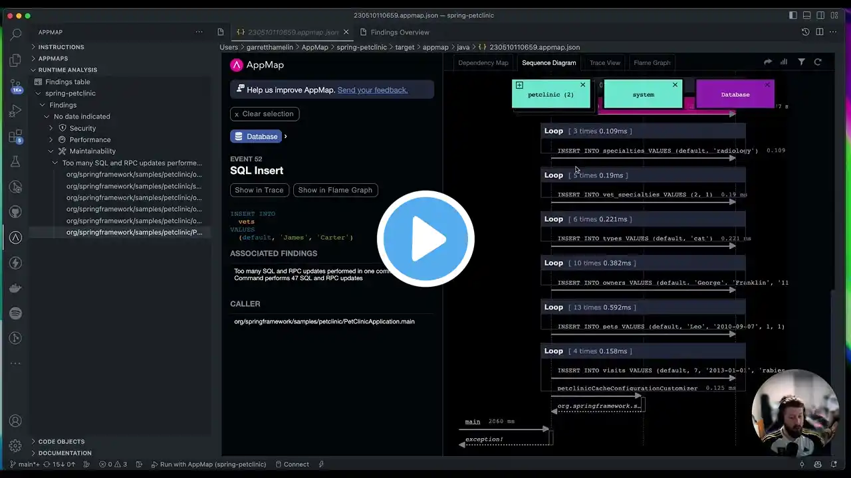
Task: Expand the petclinic (2) lane plus icon
Action: [x=519, y=85]
